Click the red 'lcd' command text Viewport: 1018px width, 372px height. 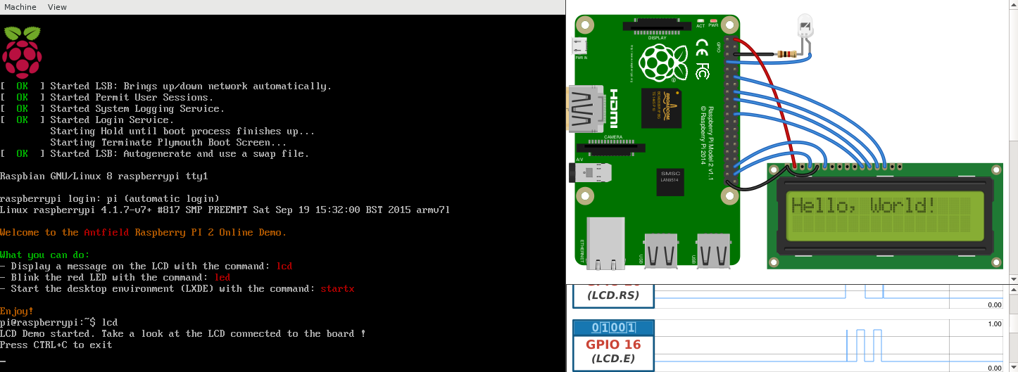284,267
